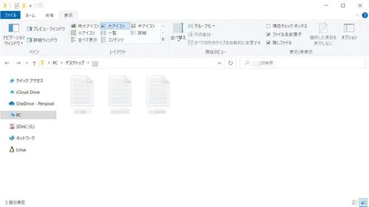This screenshot has height=207, width=369.
Task: Open クイック アクセス in navigation pane
Action: click(26, 81)
